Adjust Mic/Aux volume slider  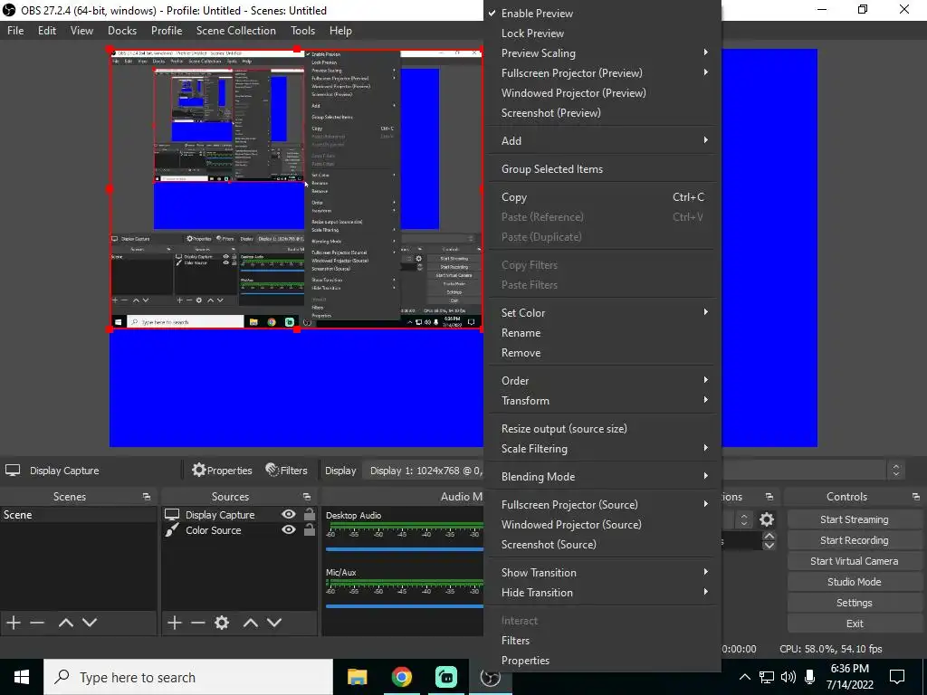tap(405, 606)
